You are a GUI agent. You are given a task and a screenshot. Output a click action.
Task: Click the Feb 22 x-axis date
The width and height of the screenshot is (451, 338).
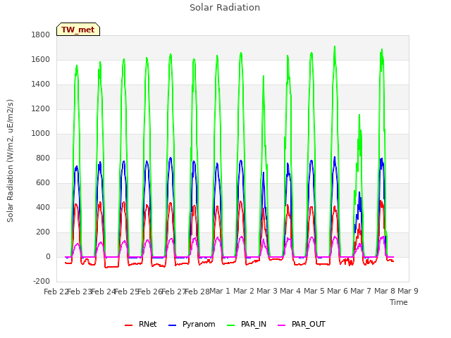[56, 292]
